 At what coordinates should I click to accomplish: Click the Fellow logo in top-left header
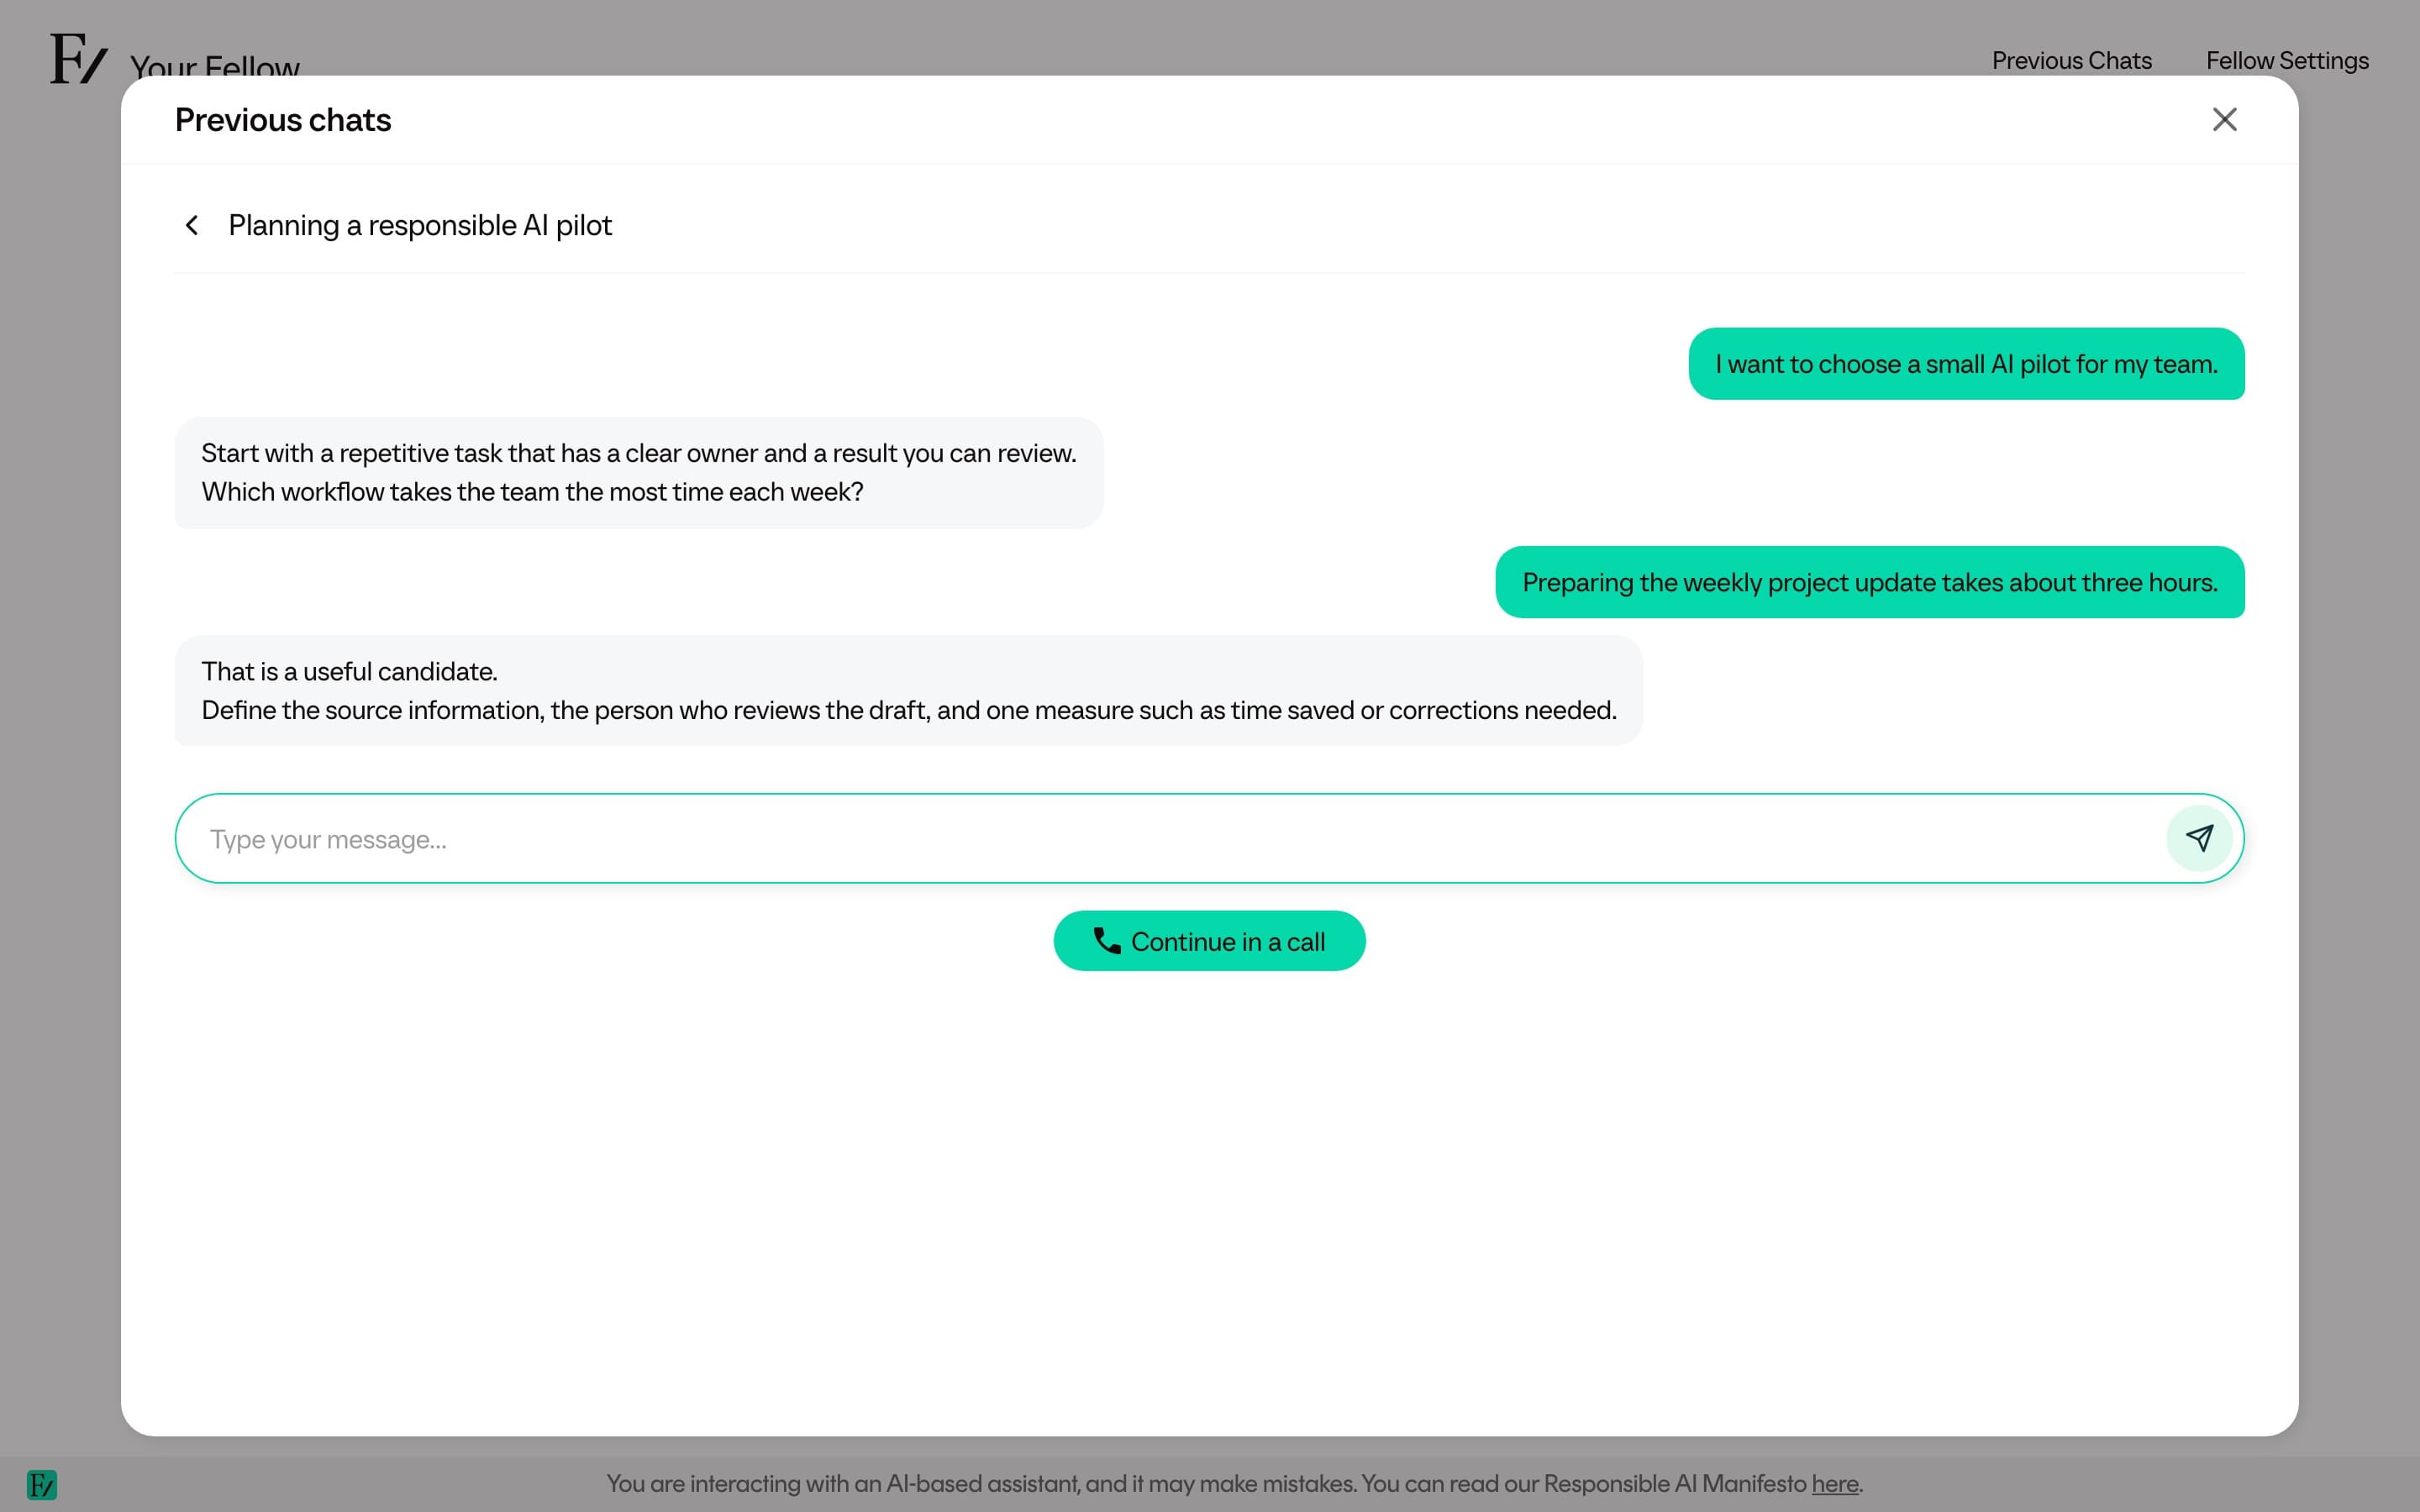(x=78, y=59)
